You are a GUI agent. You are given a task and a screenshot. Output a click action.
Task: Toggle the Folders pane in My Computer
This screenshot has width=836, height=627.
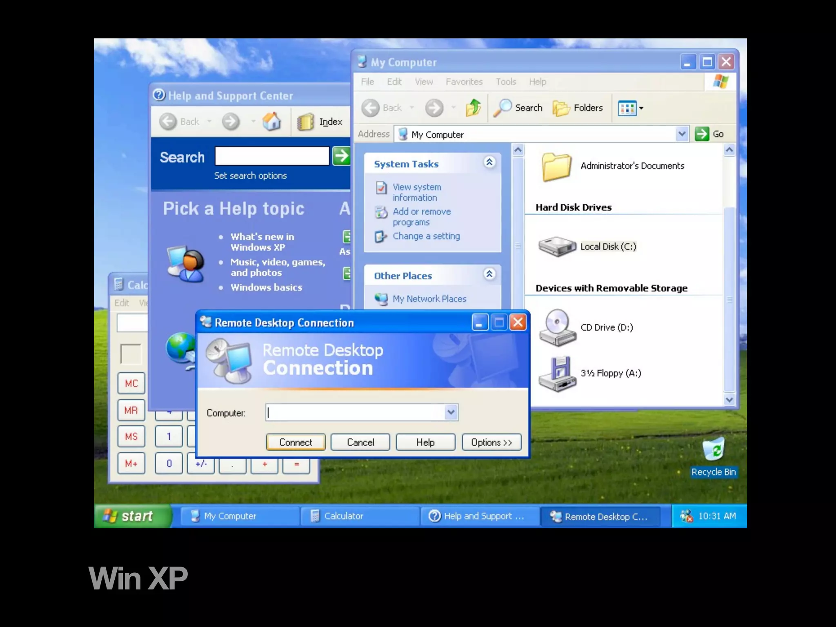point(578,108)
